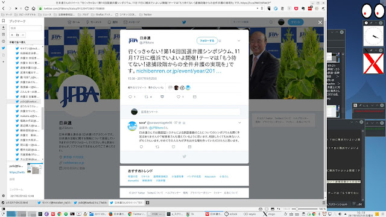
Task: Toggle tab tiling icon in status bar
Action: point(267,209)
